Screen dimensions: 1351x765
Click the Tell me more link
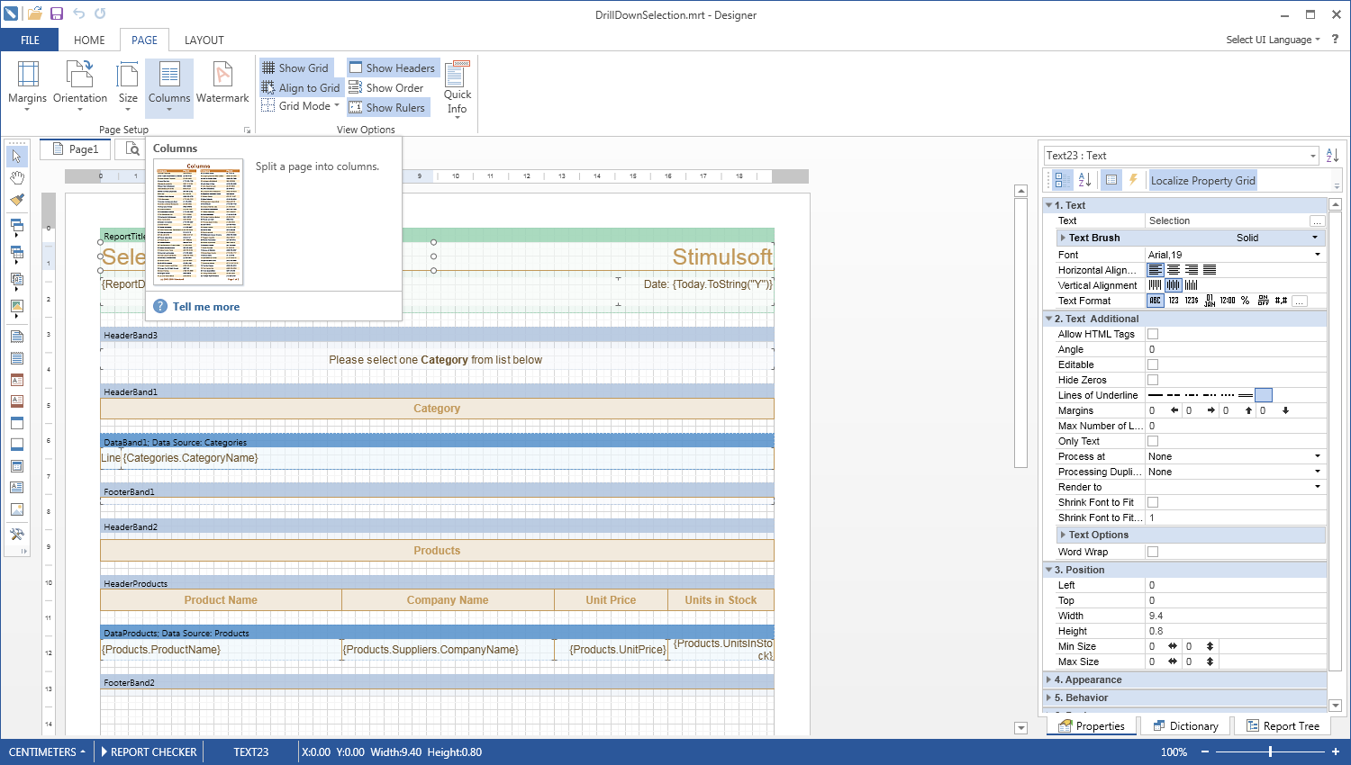(x=206, y=306)
